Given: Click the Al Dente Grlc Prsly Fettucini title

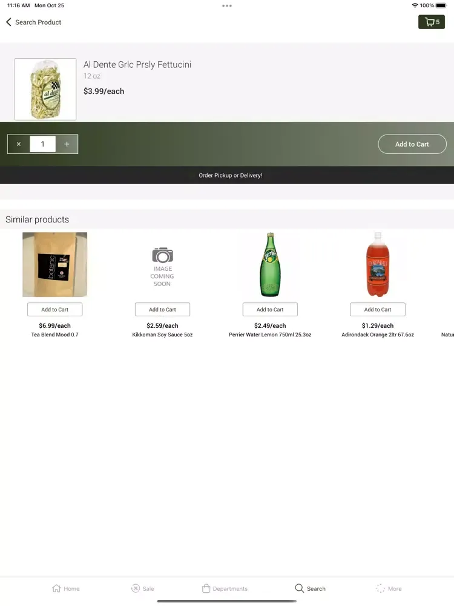Looking at the screenshot, I should click(137, 65).
